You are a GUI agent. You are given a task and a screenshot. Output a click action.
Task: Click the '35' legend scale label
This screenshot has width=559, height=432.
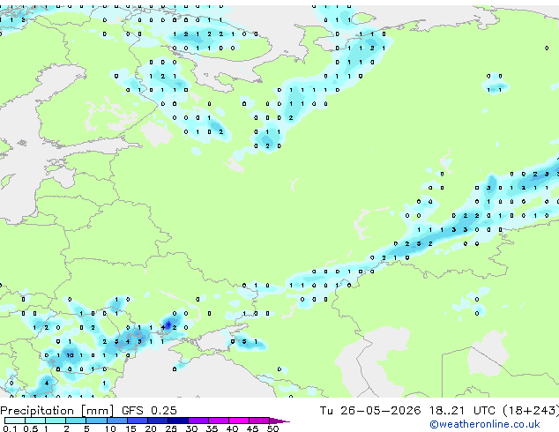coord(212,428)
